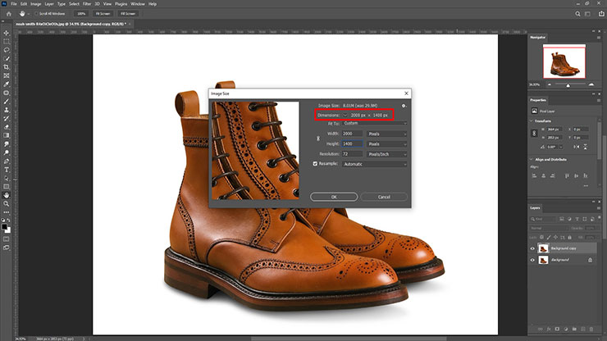Hide the Background copy layer
Screen dimensions: 607x341
[532, 248]
